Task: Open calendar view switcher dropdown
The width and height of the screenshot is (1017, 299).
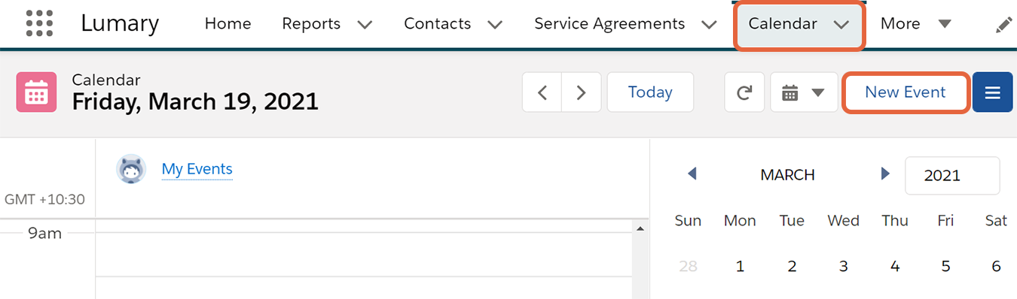Action: pyautogui.click(x=804, y=92)
